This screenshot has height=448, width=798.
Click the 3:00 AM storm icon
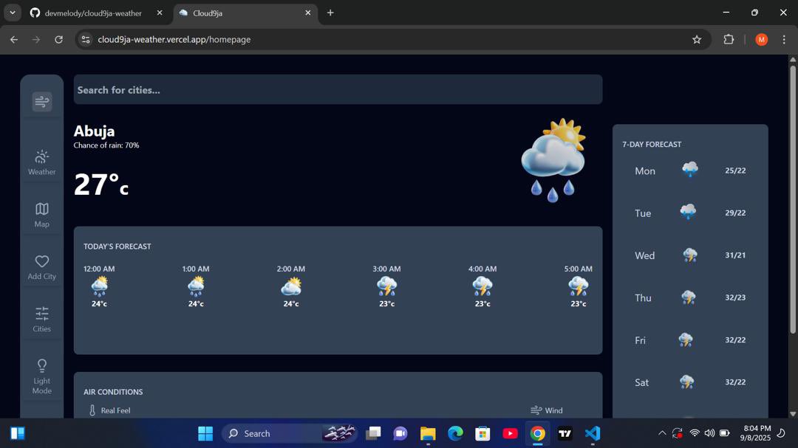[x=386, y=286]
